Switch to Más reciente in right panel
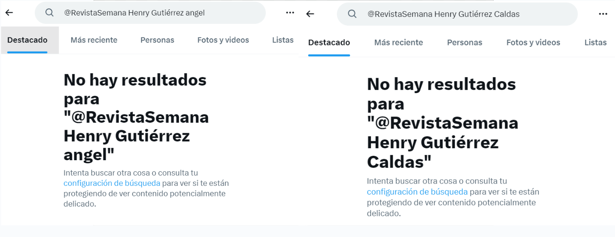This screenshot has height=237, width=615. coord(399,43)
